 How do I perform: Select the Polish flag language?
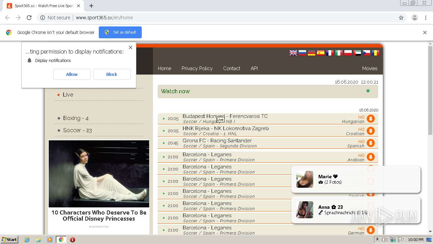coord(348,53)
